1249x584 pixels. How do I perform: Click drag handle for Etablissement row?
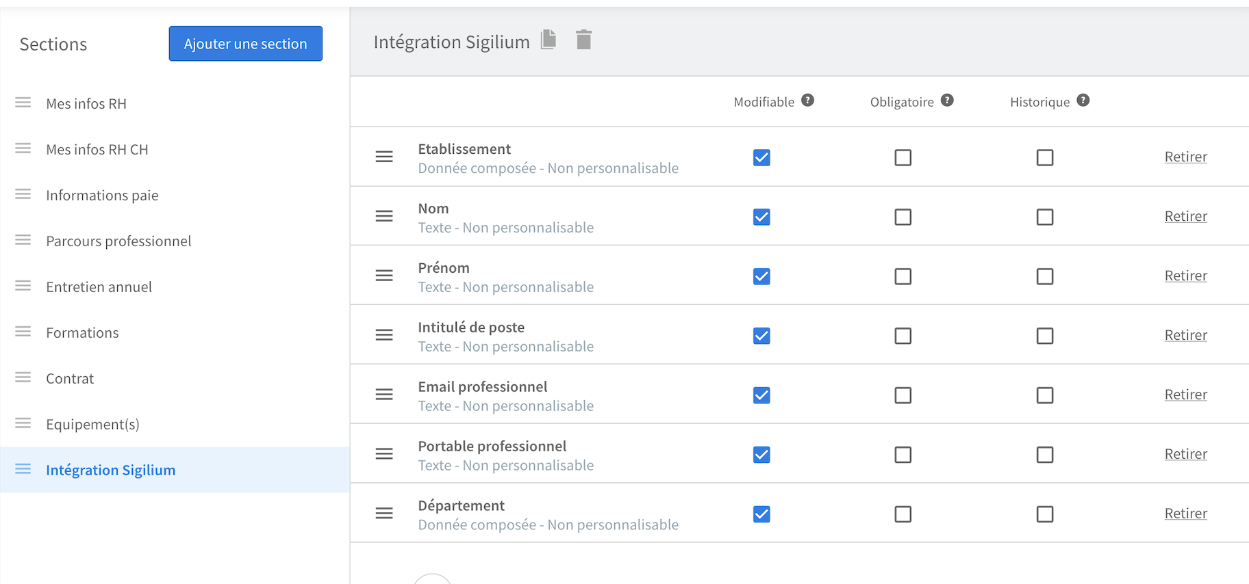384,157
